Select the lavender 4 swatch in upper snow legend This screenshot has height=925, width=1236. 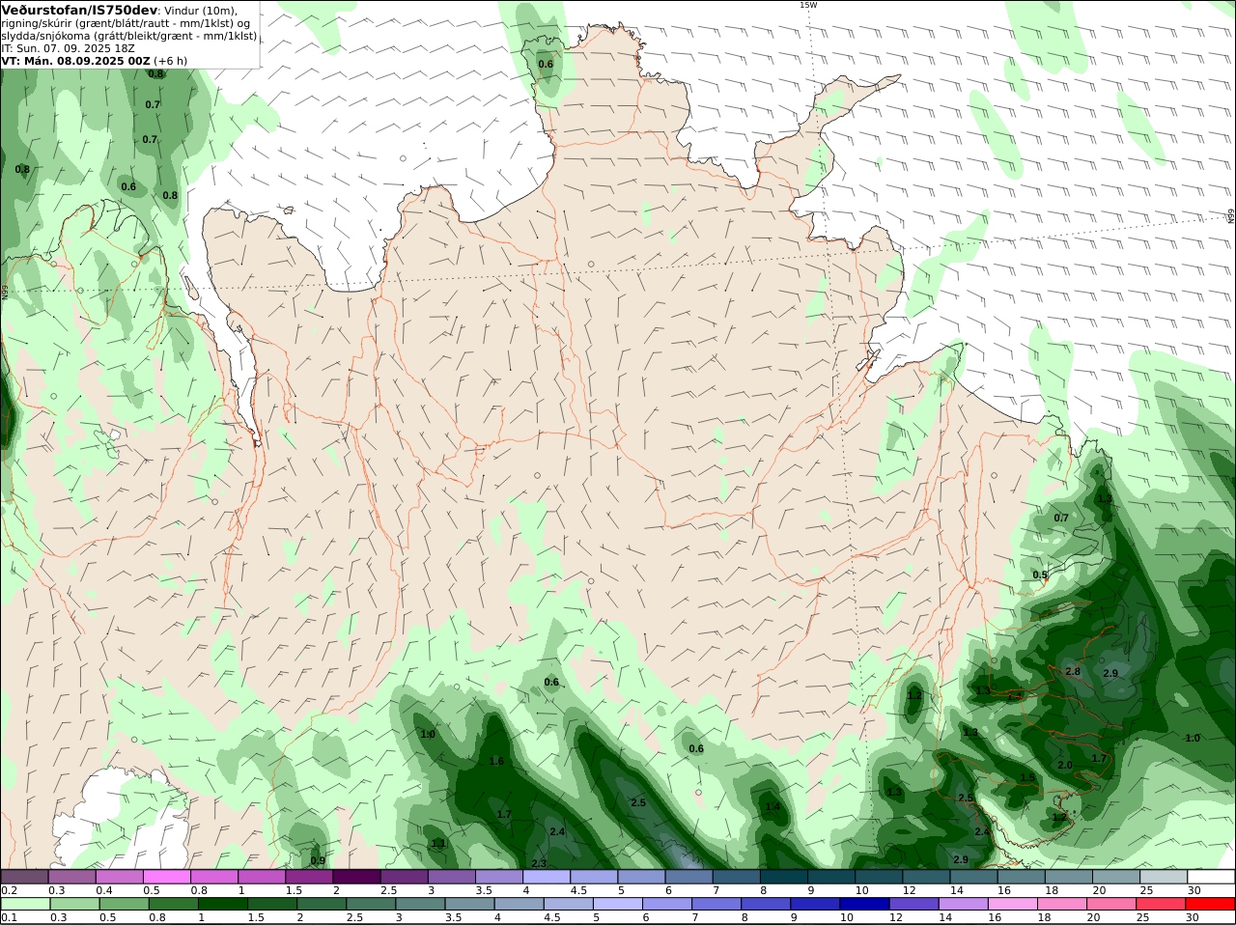(x=547, y=876)
